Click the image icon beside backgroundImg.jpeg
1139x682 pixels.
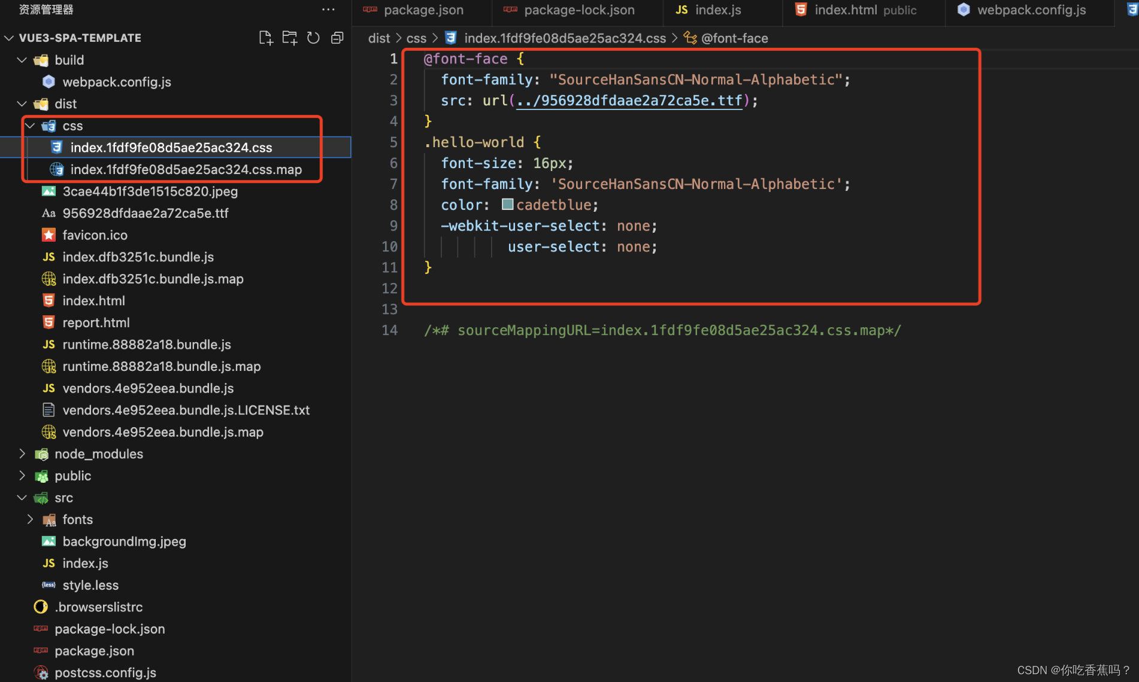[x=49, y=541]
